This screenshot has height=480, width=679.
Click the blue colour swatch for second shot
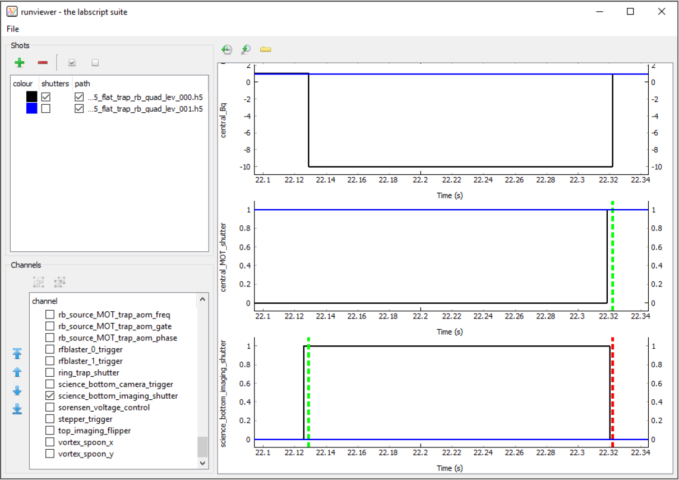(x=32, y=109)
